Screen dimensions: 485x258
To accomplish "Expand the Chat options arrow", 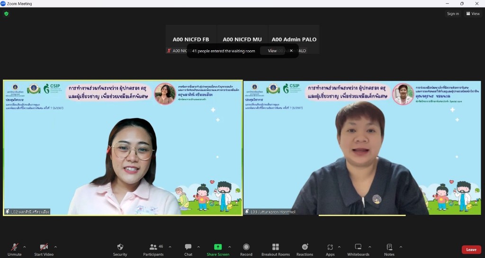I will (198, 247).
